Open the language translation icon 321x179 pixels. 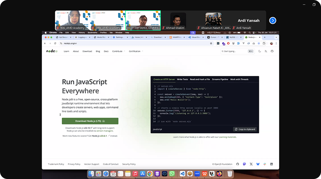click(266, 51)
